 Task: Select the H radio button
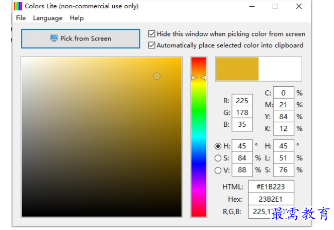[218, 146]
